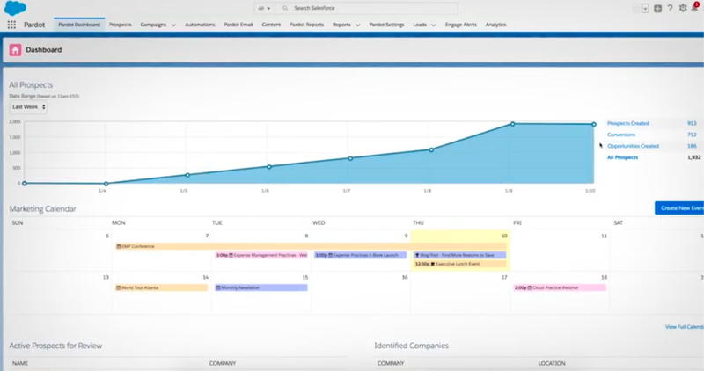
Task: Switch to the Pardot Dashboard tab
Action: click(79, 25)
